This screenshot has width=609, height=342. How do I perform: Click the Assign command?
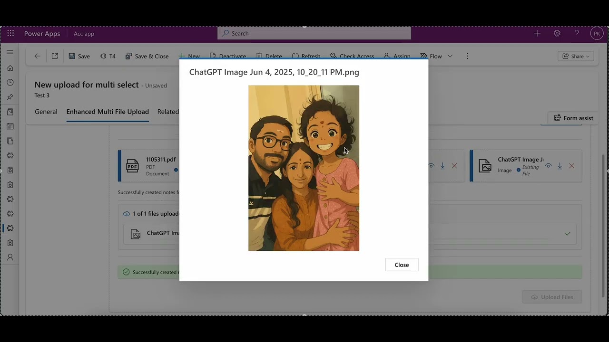[x=397, y=56]
